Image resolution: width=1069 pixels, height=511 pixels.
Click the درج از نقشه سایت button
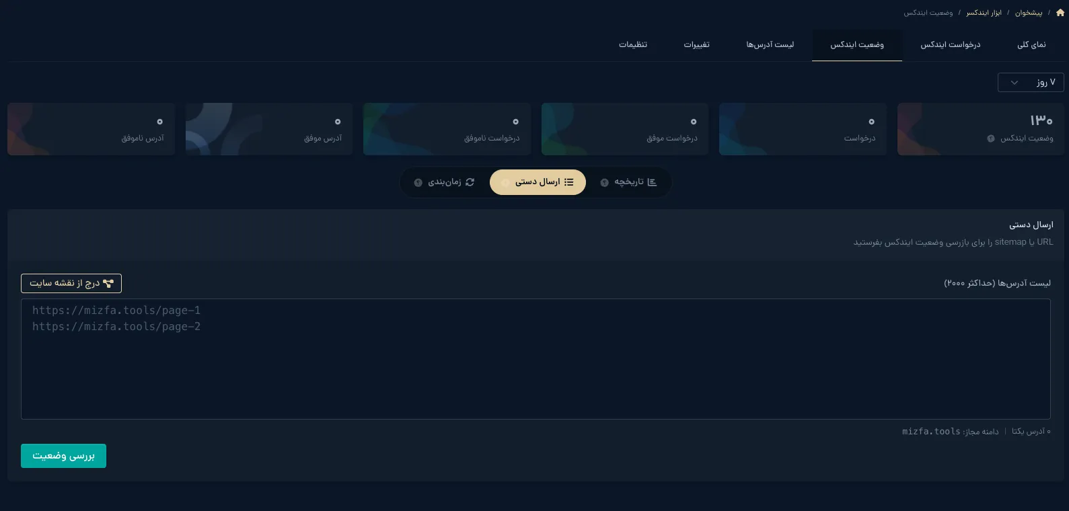(71, 283)
